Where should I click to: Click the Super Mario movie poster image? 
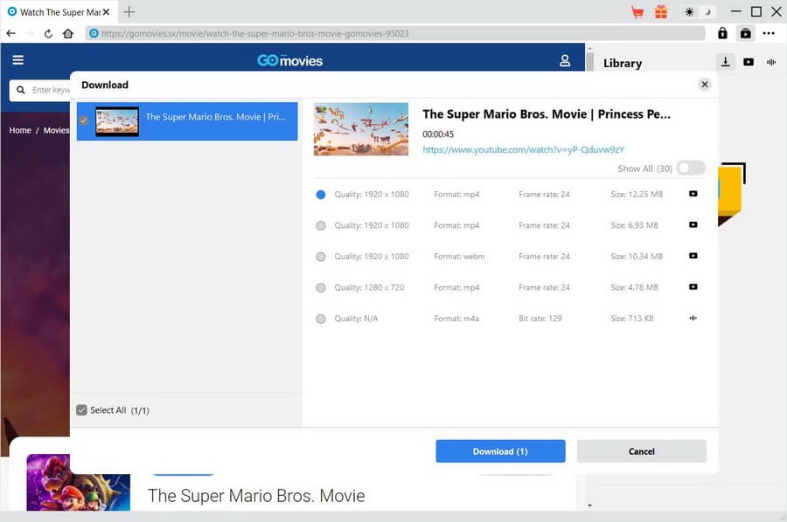pos(79,483)
